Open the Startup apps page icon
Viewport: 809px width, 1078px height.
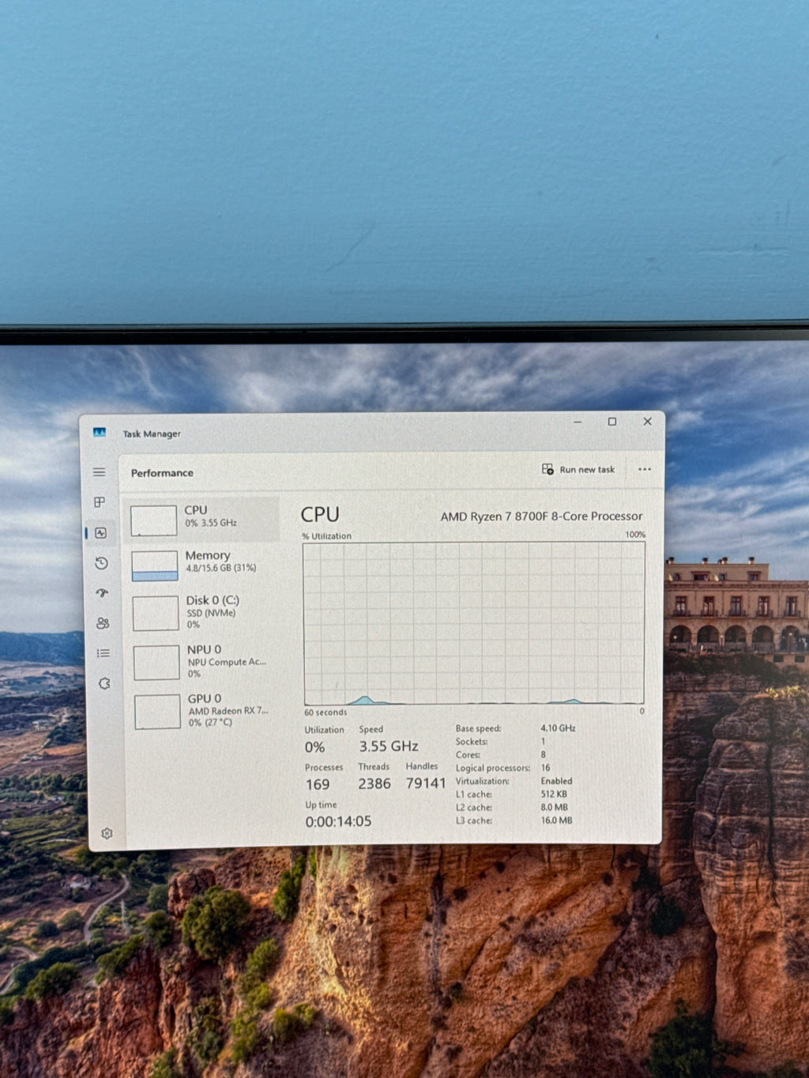102,593
